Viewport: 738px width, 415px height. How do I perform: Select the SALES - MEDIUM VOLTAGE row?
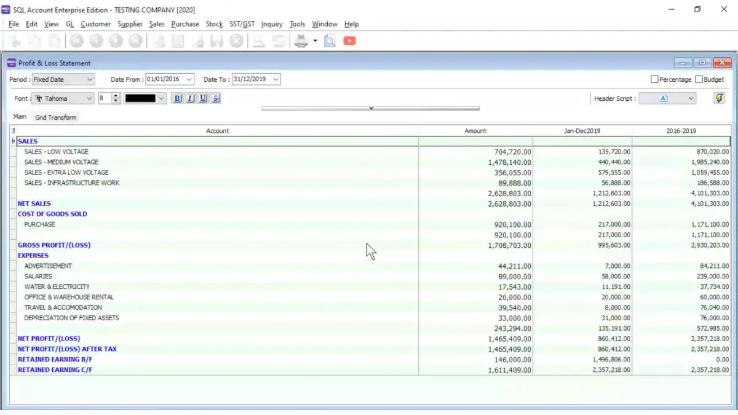[x=370, y=162]
